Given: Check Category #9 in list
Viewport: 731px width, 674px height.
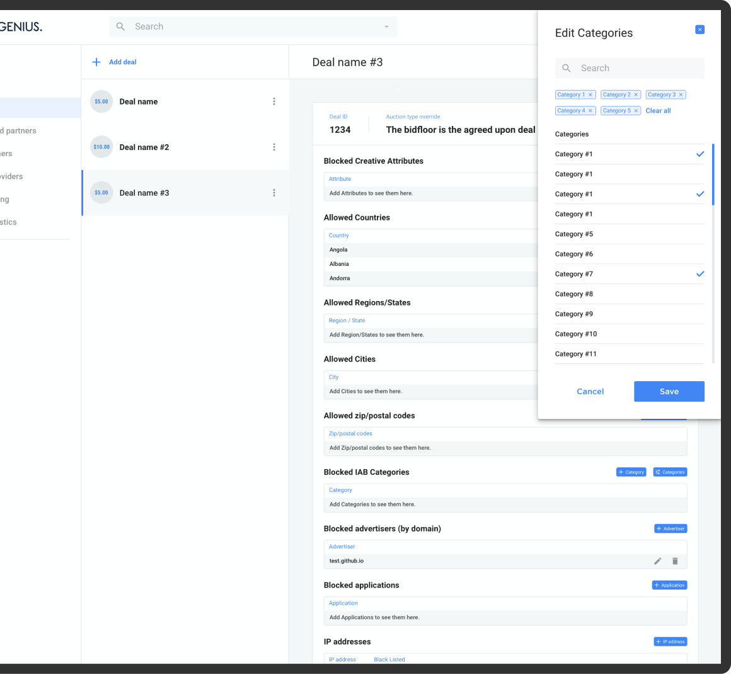Looking at the screenshot, I should [x=630, y=314].
